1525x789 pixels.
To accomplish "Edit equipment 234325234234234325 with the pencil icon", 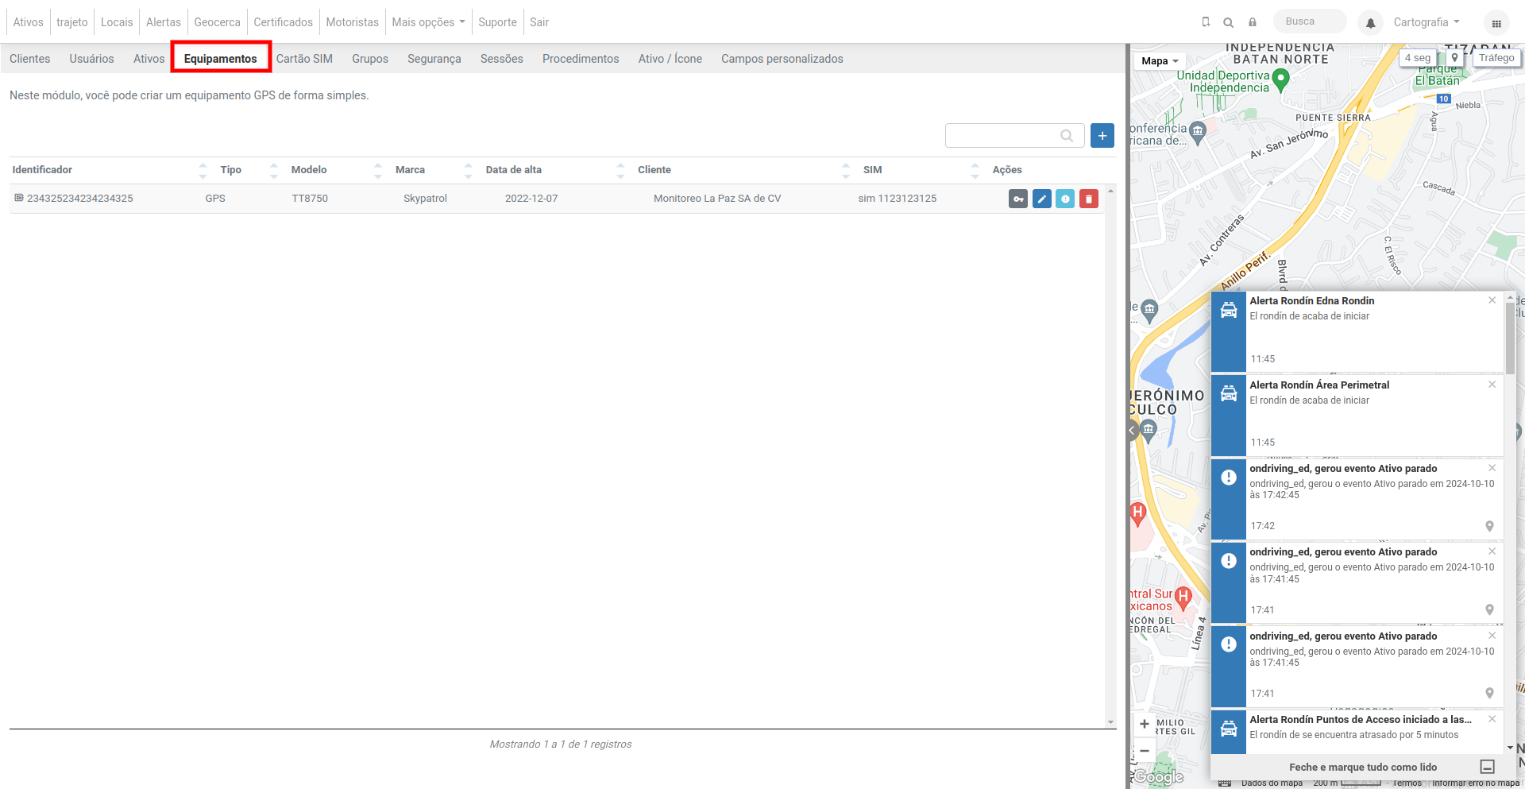I will point(1042,199).
